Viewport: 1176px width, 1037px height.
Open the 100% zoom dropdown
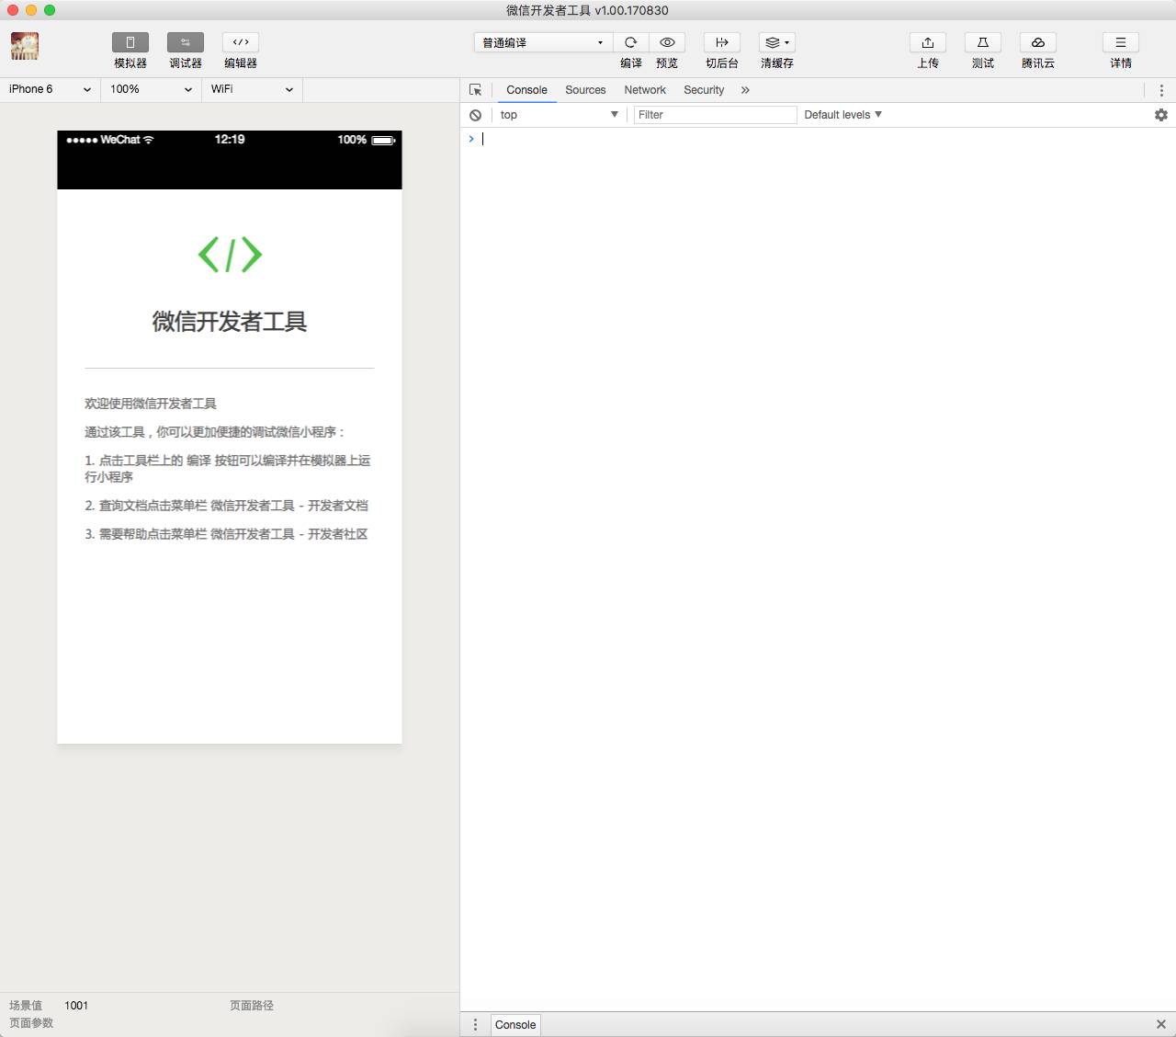point(151,89)
